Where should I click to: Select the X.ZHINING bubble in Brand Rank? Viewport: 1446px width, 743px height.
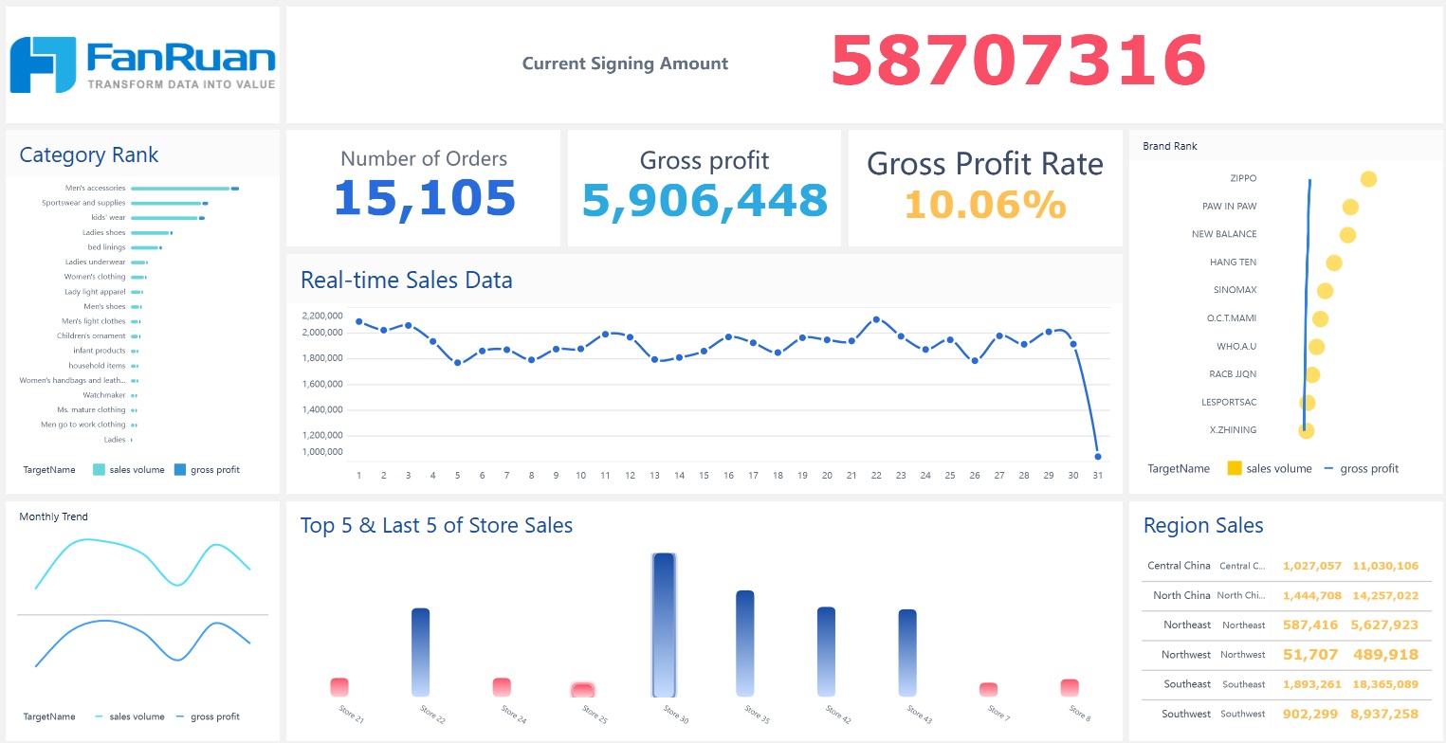tap(1306, 431)
